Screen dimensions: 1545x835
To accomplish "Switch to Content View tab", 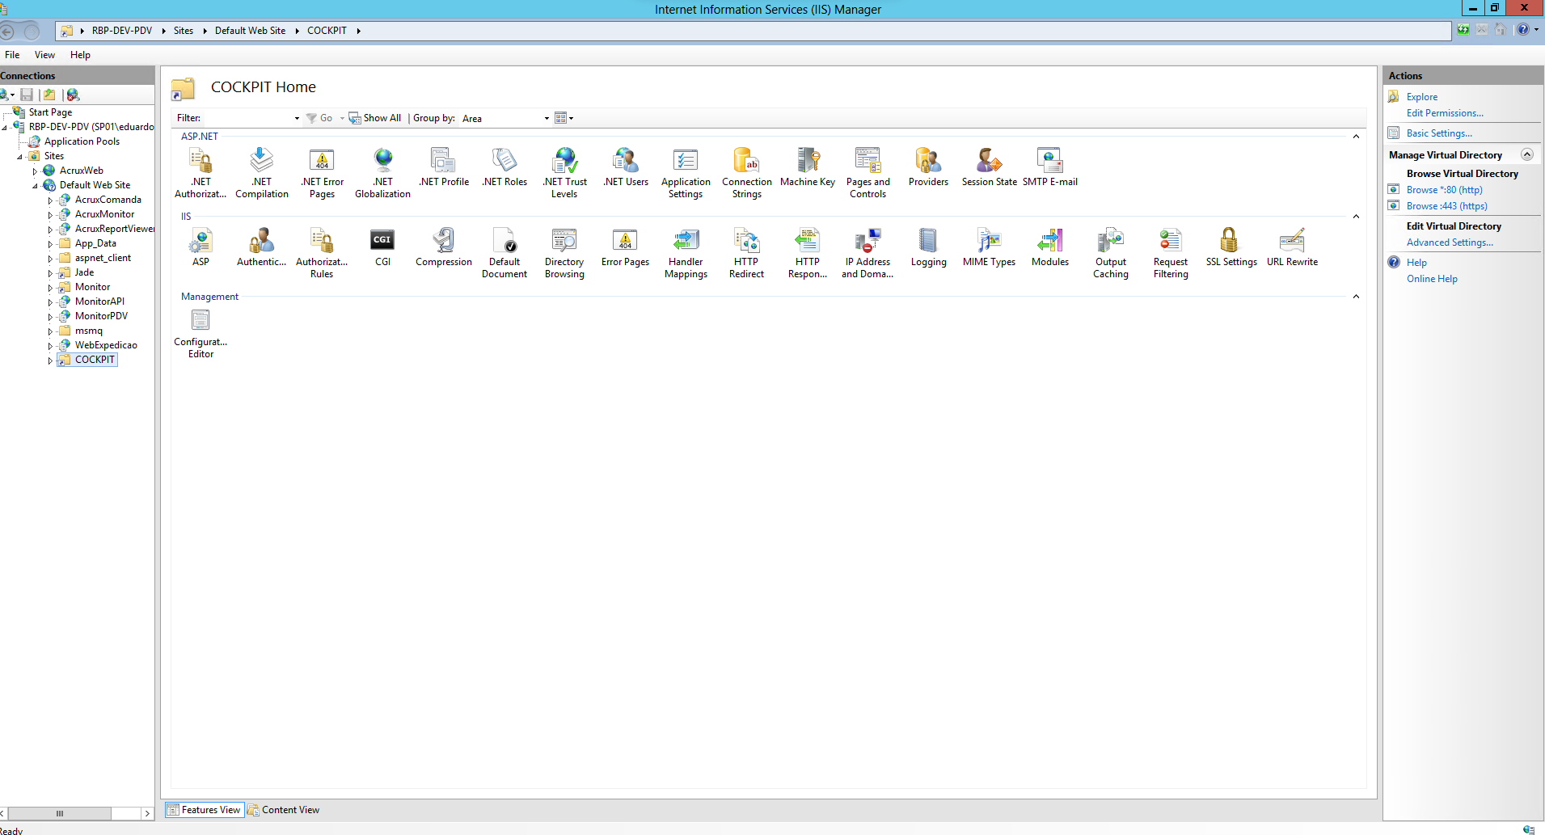I will [283, 810].
